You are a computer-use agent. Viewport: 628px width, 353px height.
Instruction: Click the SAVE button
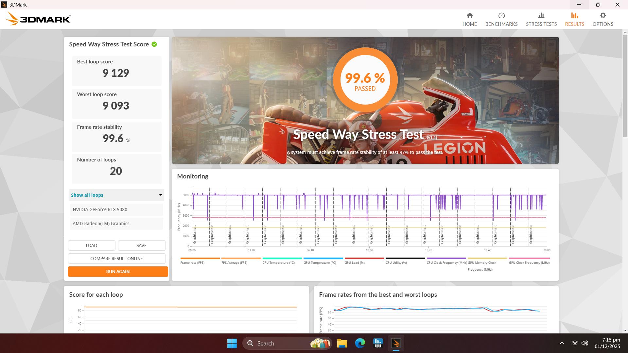pos(142,245)
